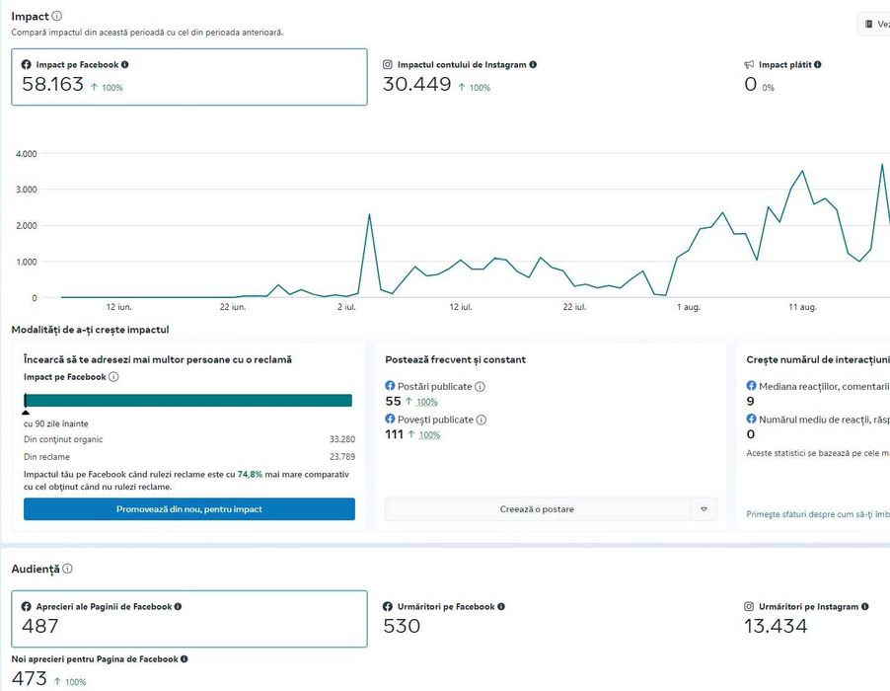The width and height of the screenshot is (890, 691).
Task: Click info icon beside Impact pe Facebook card title
Action: click(x=125, y=65)
